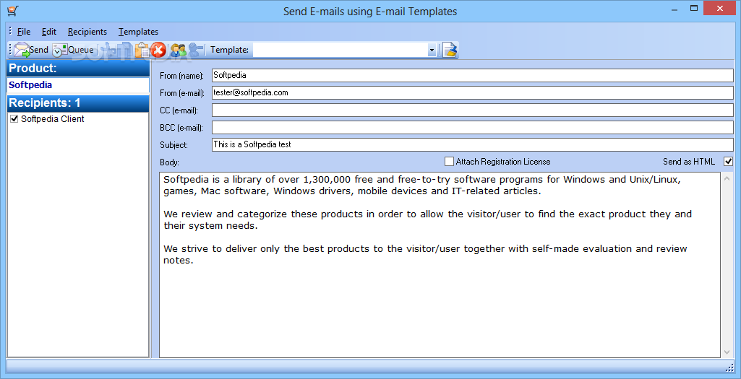Viewport: 741px width, 379px height.
Task: Open the File menu
Action: (x=24, y=32)
